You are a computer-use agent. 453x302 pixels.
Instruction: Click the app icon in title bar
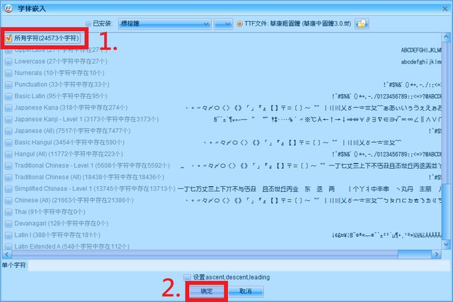6,6
